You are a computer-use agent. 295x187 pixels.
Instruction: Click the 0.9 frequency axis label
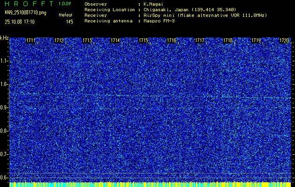[x=4, y=108]
